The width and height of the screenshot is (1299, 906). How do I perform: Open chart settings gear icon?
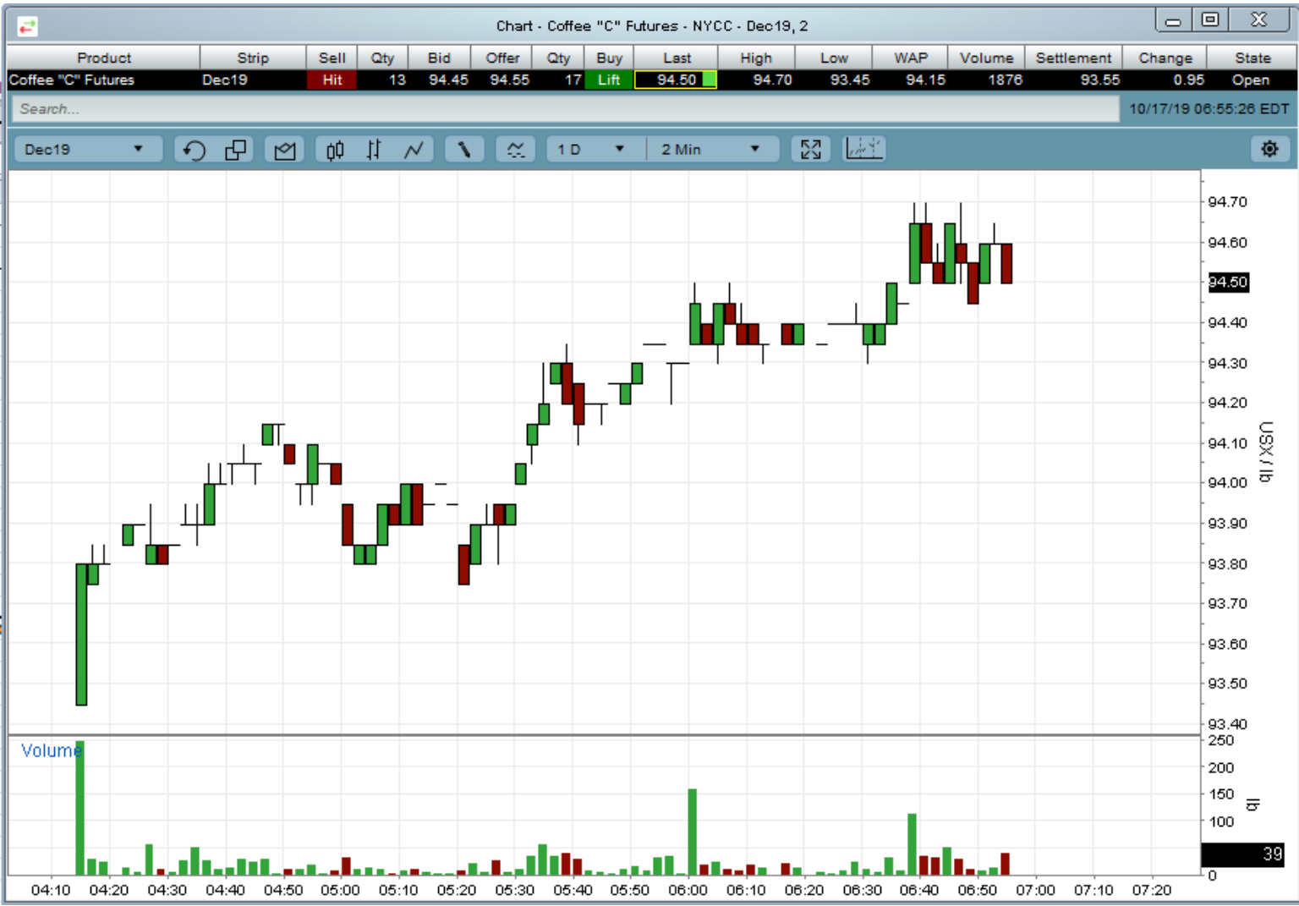pos(1269,149)
